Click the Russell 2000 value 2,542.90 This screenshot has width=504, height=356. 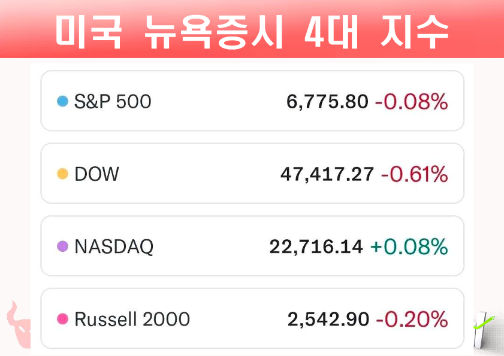click(328, 319)
